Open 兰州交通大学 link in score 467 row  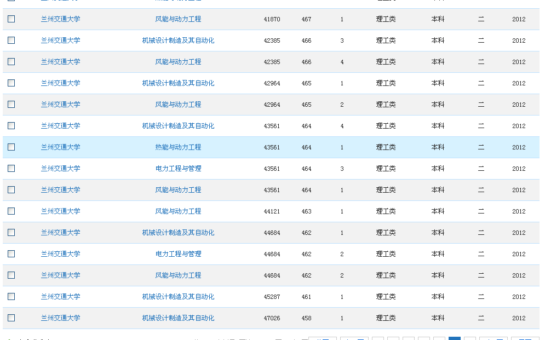(60, 19)
